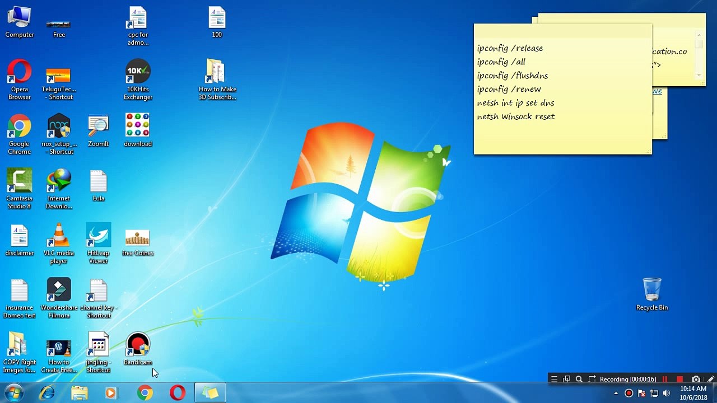This screenshot has width=717, height=403.
Task: Click the Bandicam record tray icon
Action: pos(628,393)
